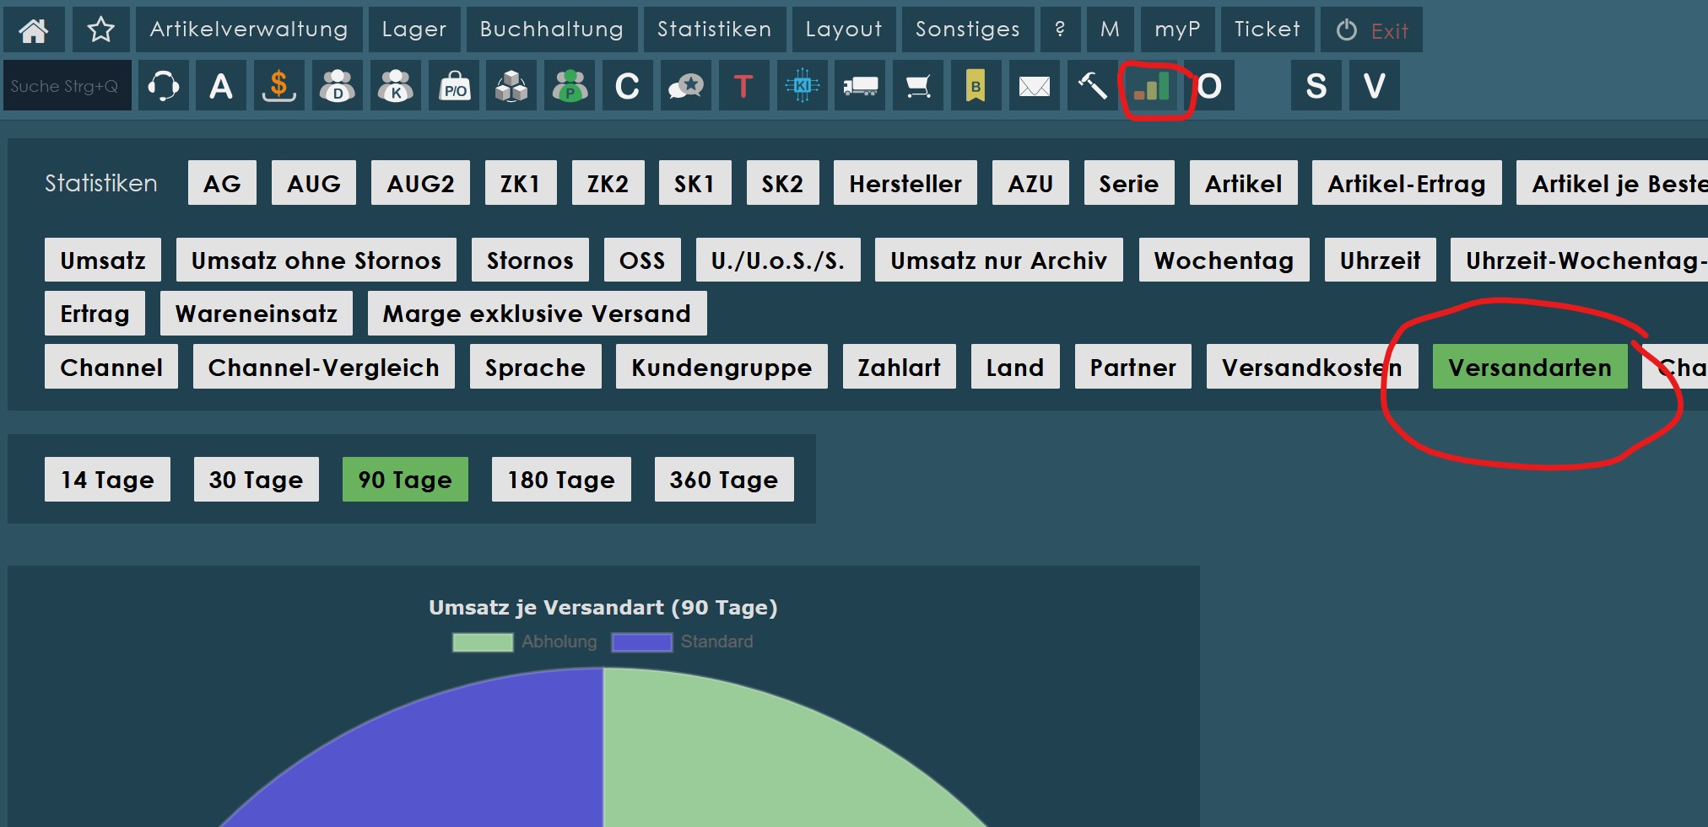Show the Wareneinsatz statistic
This screenshot has height=827, width=1708.
click(256, 313)
